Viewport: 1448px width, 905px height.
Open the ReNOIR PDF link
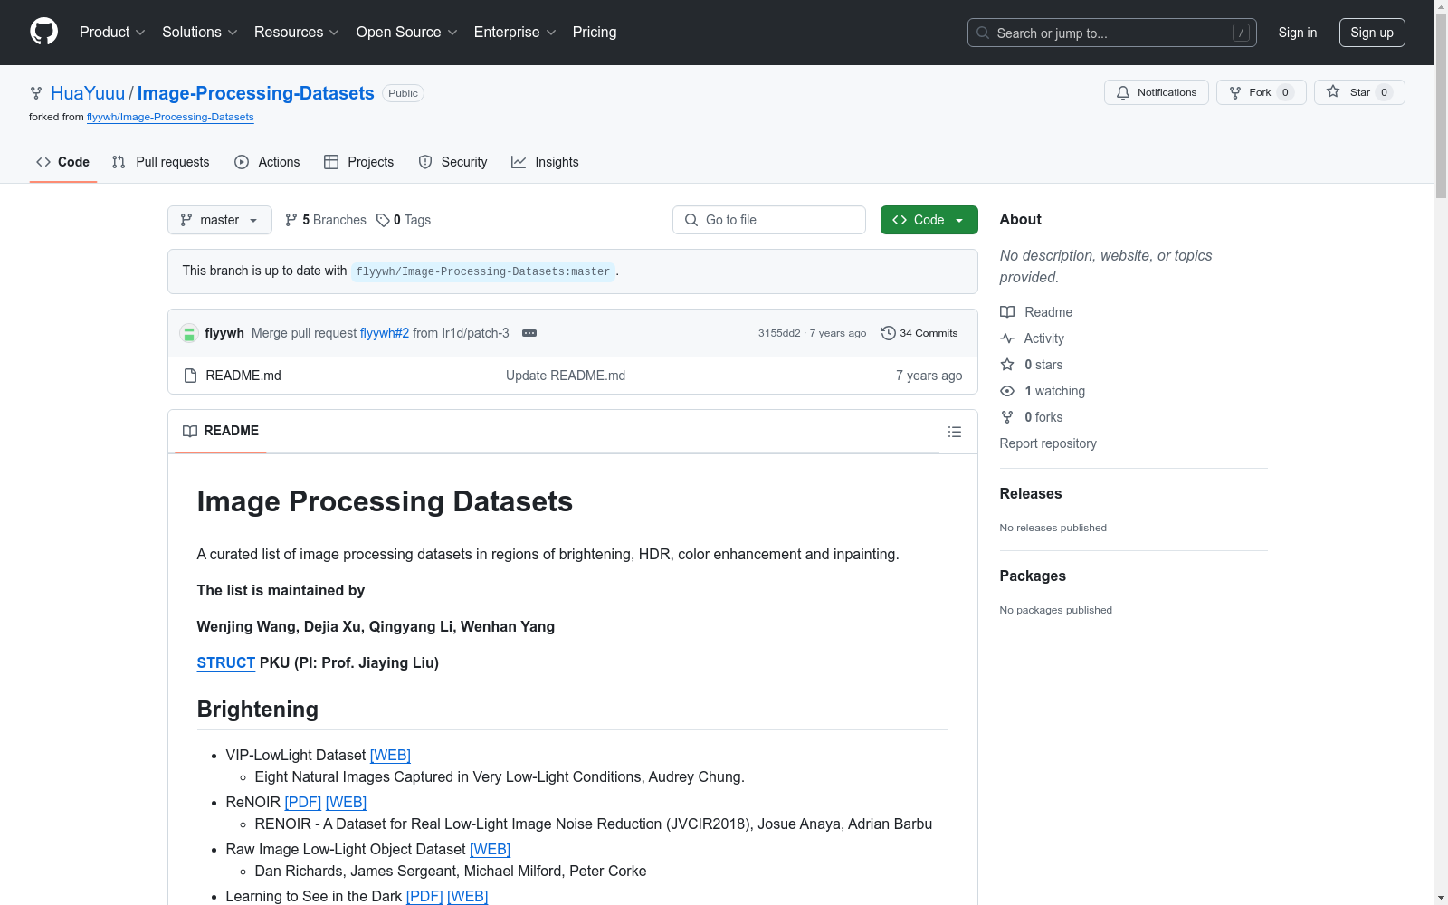click(303, 802)
